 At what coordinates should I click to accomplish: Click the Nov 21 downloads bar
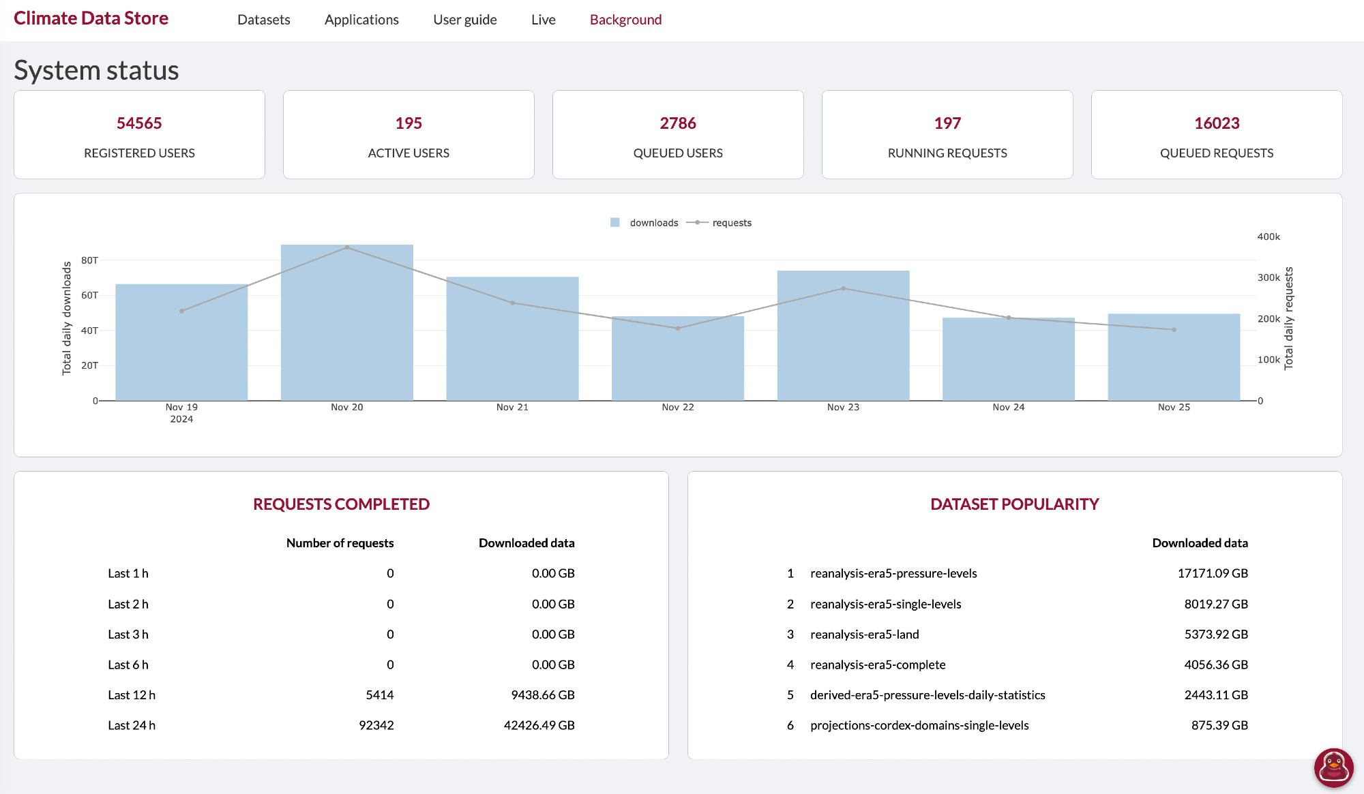[x=512, y=339]
